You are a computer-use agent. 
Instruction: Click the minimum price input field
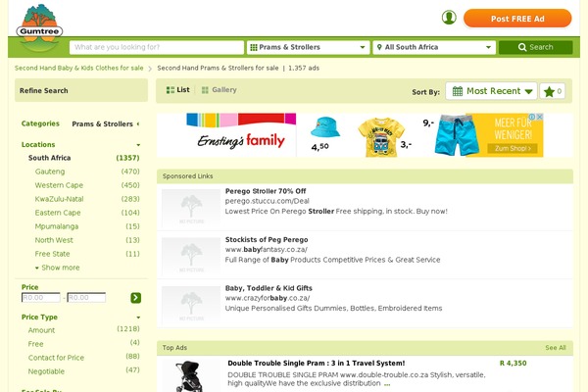pos(41,298)
